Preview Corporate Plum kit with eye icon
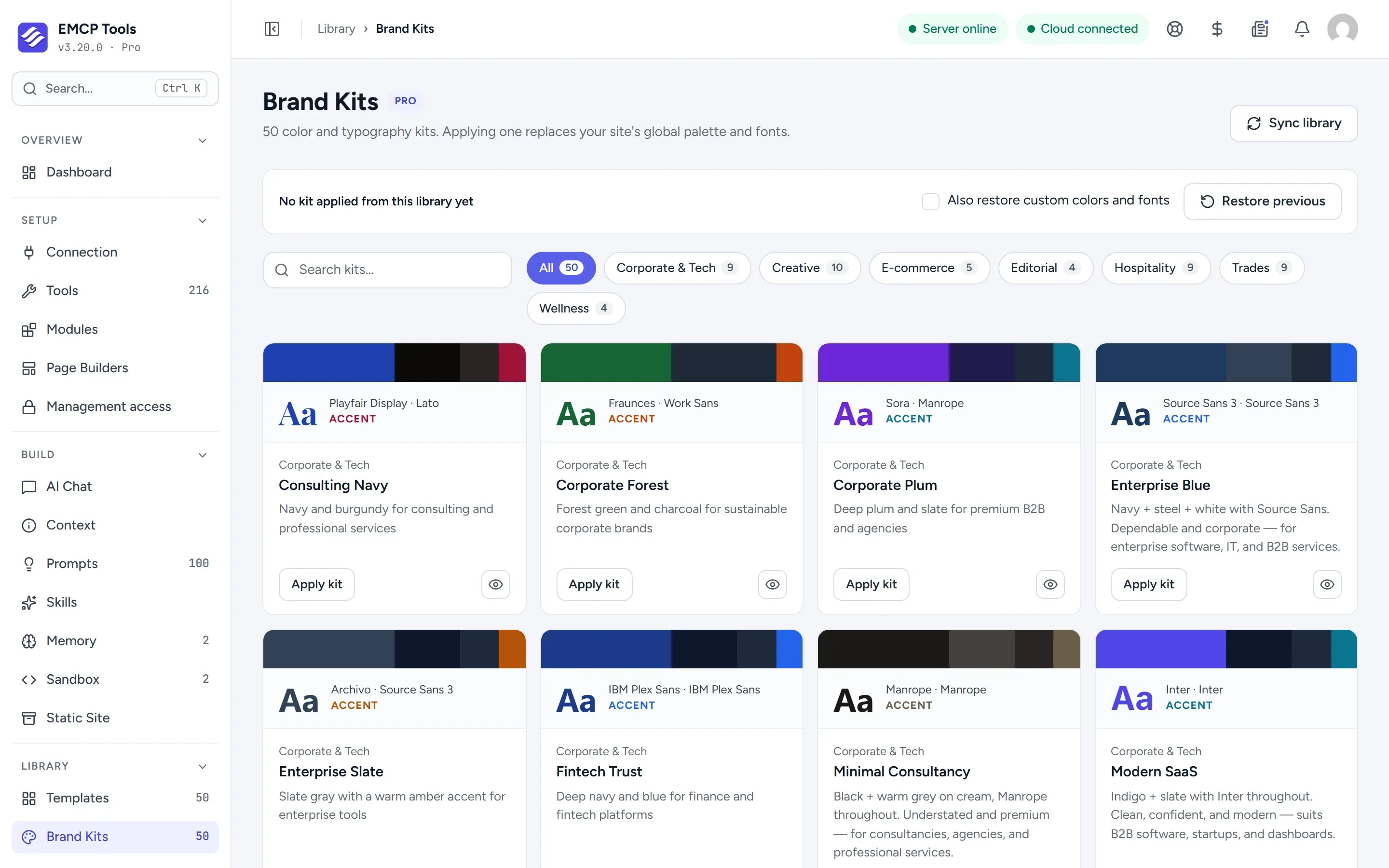 (1050, 584)
